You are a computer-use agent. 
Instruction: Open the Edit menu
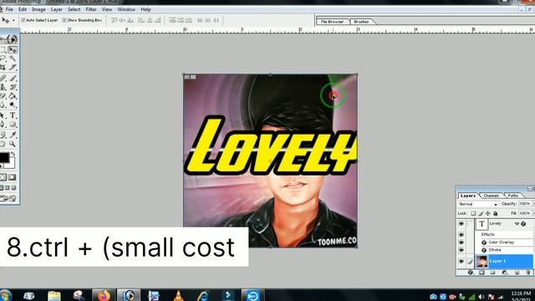pos(23,9)
